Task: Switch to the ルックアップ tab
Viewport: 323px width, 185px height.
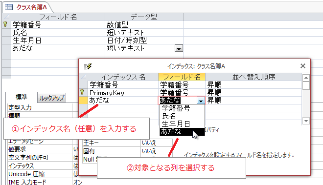Action: coord(52,98)
